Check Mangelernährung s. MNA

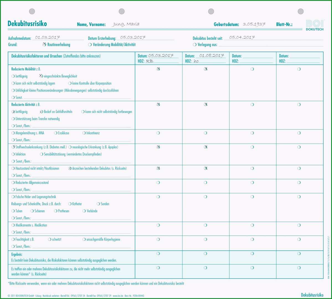point(13,133)
